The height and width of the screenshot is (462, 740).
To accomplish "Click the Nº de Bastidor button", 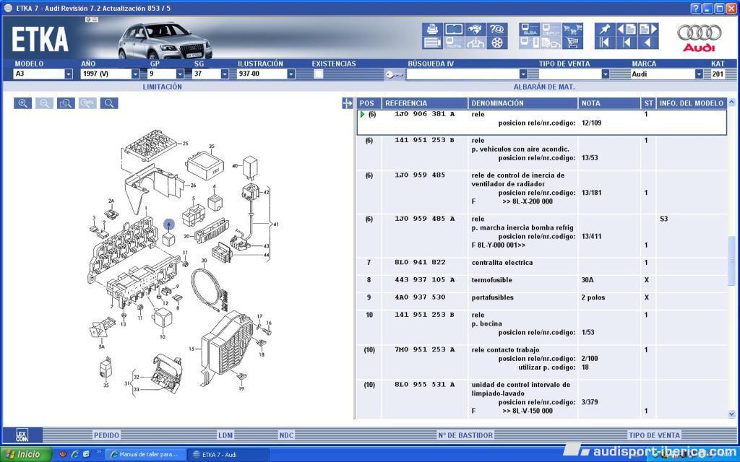I will 465,435.
